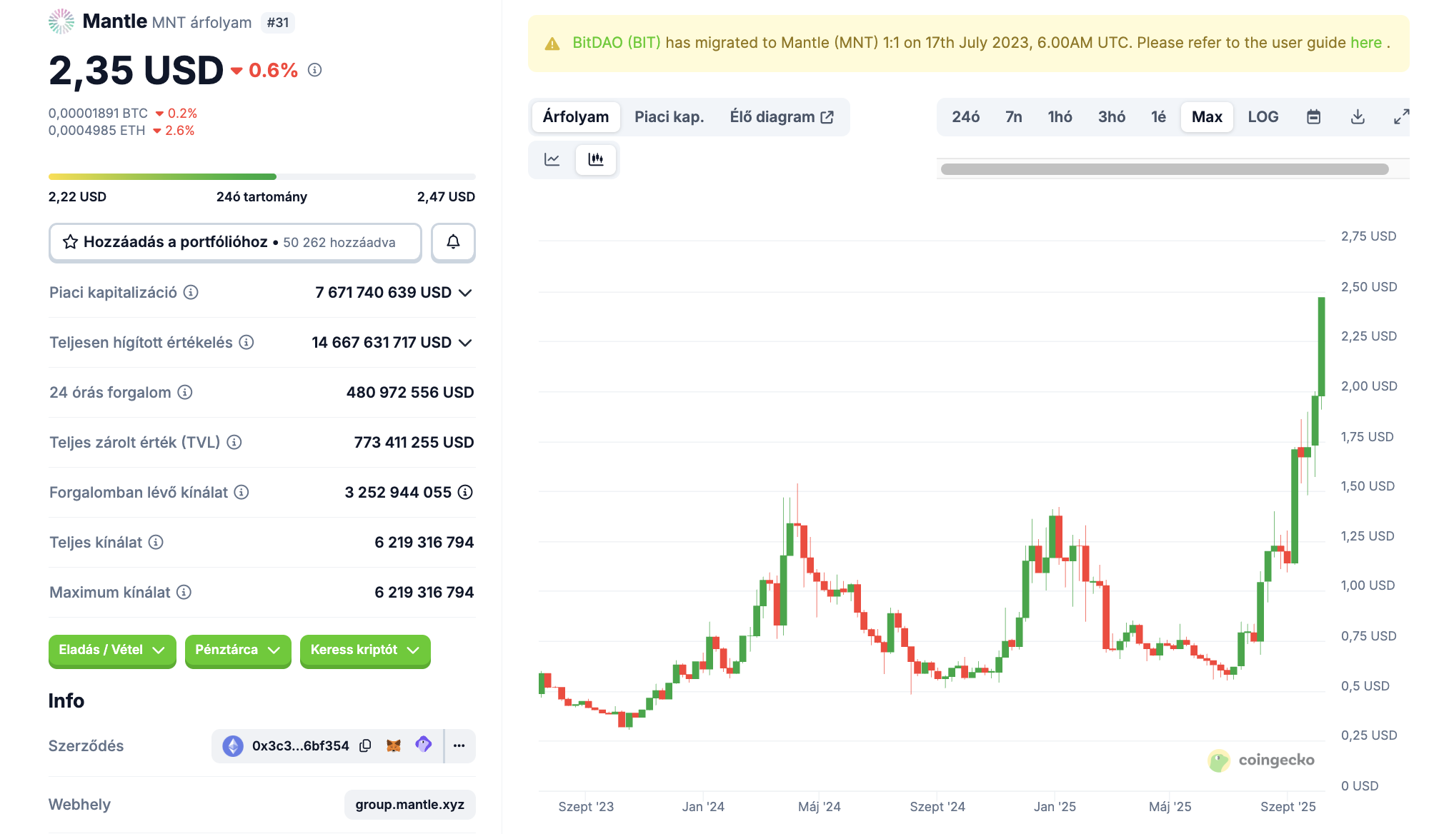Open the group.mantle.xyz website link

click(x=409, y=805)
